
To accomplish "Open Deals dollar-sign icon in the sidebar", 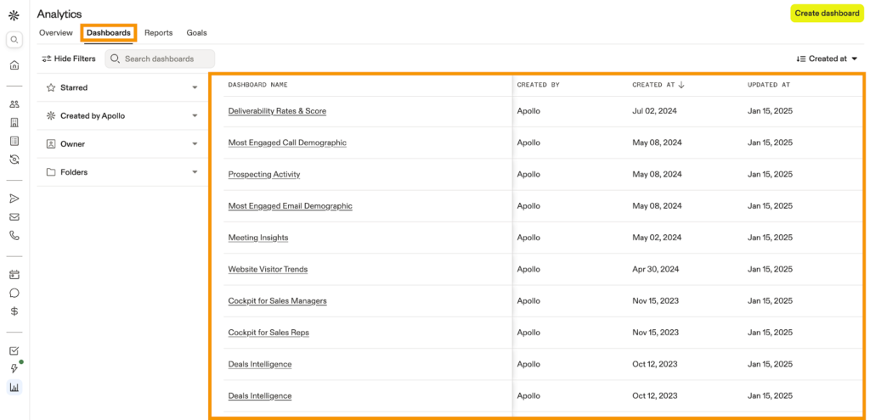I will [14, 311].
